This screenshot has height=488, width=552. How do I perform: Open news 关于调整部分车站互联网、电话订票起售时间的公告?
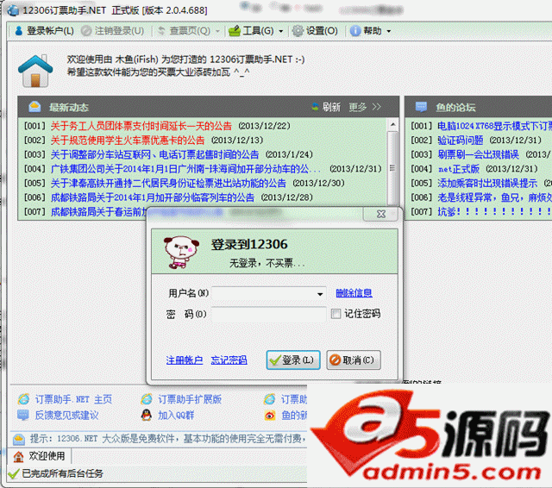point(154,154)
